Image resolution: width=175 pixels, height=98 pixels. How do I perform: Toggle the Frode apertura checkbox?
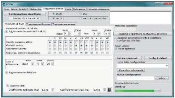point(116,49)
